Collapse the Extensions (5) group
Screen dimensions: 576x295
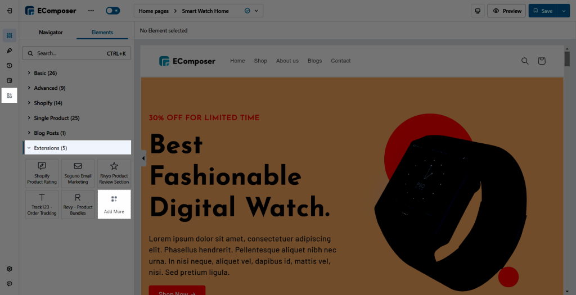pos(76,148)
